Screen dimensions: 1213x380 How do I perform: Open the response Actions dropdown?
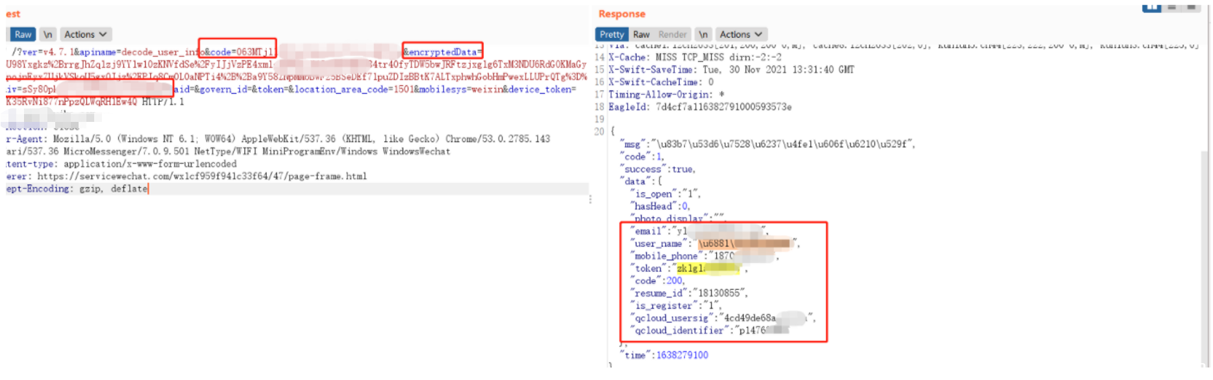pos(740,34)
